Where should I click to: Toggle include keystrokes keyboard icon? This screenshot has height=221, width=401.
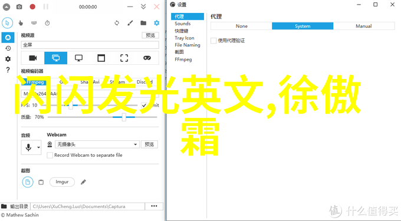tap(34, 23)
